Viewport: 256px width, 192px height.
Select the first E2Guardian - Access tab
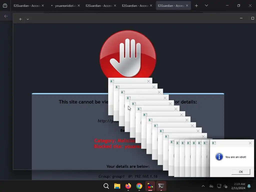tap(27, 5)
